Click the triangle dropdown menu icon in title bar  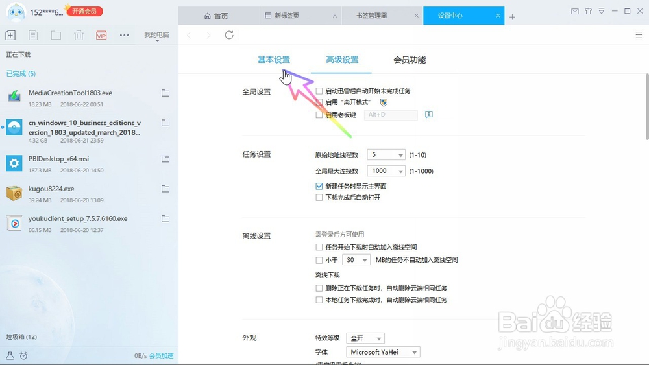(602, 11)
